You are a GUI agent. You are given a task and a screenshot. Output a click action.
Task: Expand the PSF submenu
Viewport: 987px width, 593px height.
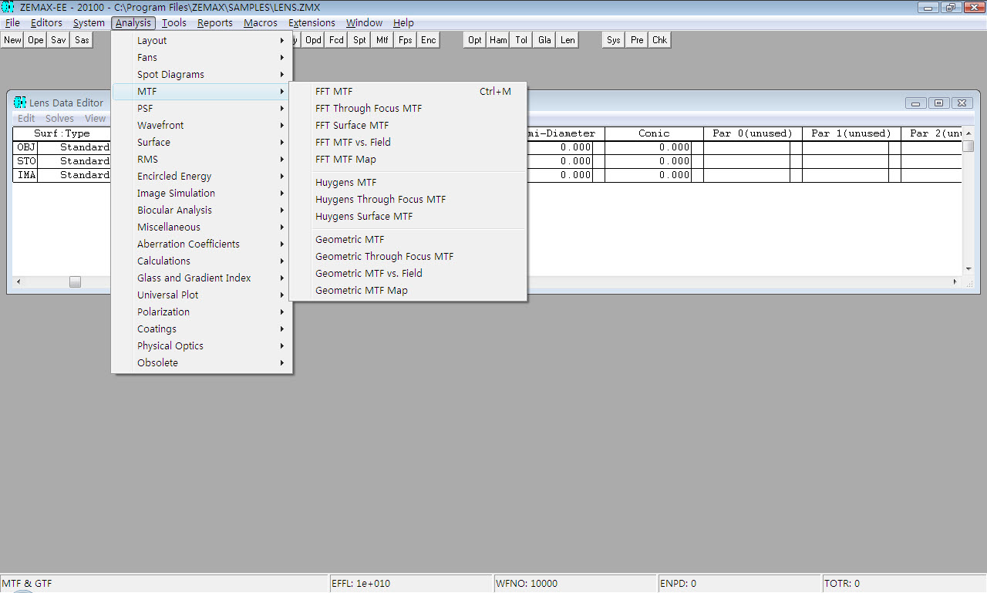[x=202, y=108]
